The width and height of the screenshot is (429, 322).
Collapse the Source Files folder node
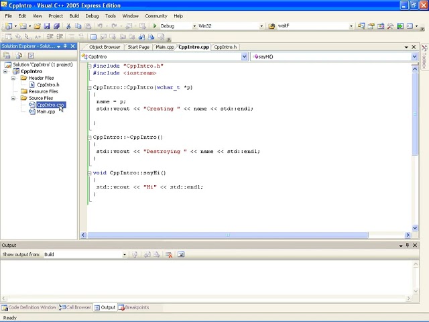point(13,98)
